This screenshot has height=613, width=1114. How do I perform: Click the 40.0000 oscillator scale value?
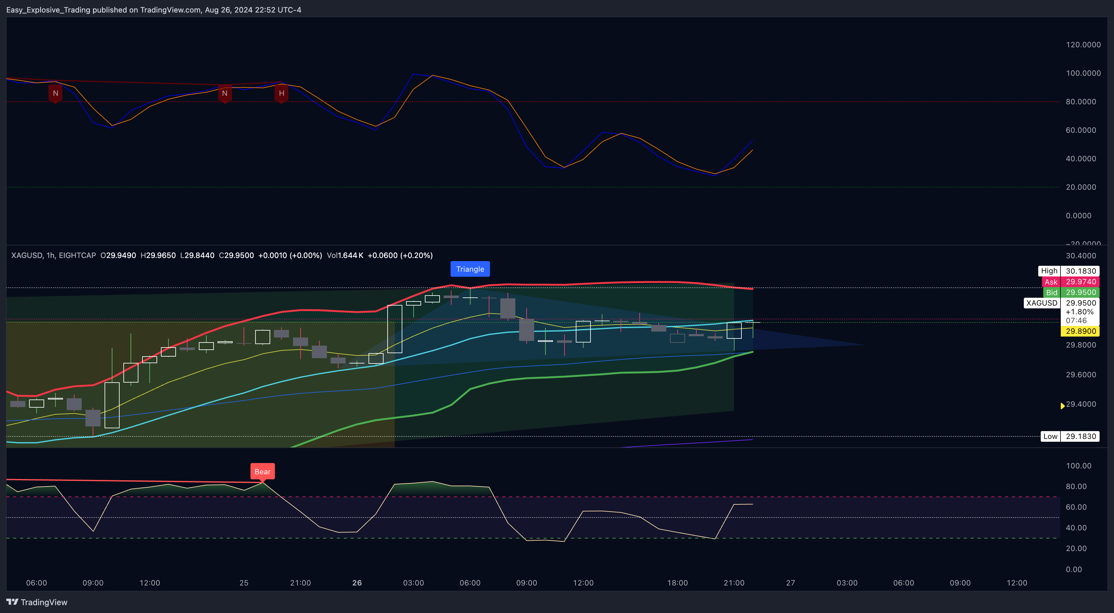tap(1081, 159)
